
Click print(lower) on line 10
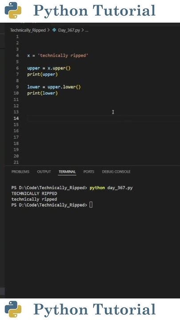pos(43,93)
